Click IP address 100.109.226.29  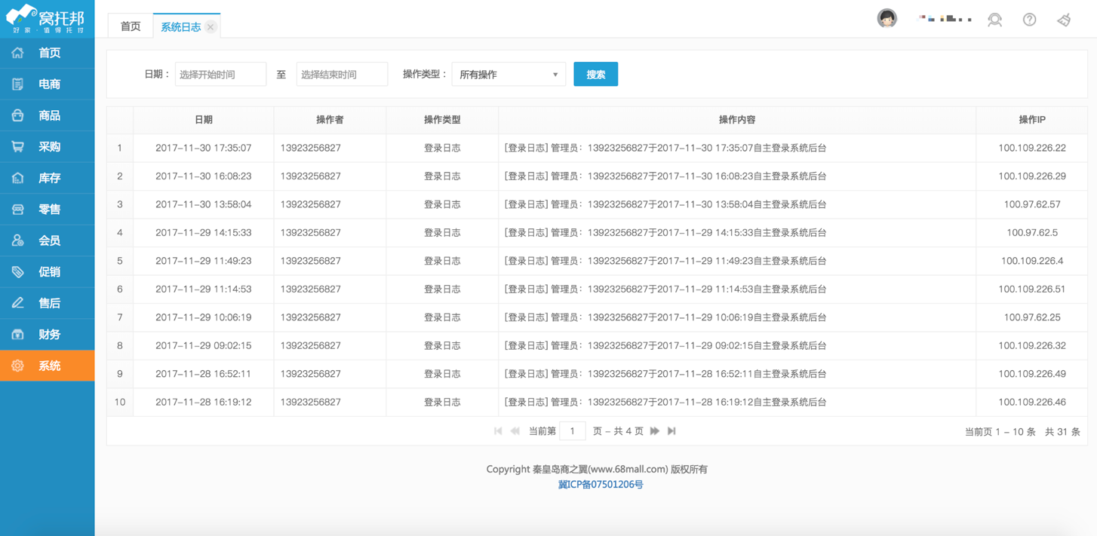1032,176
